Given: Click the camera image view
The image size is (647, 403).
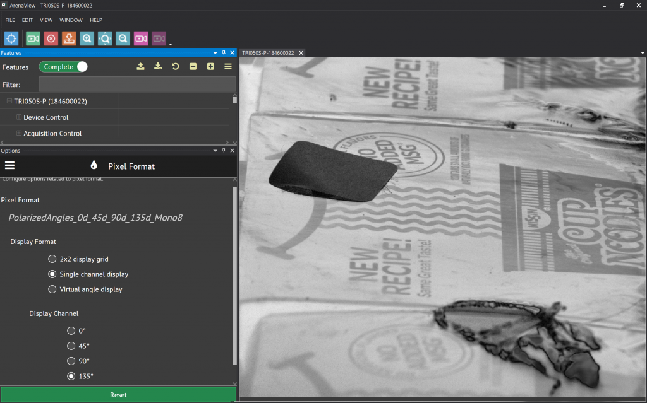Looking at the screenshot, I should coord(443,228).
